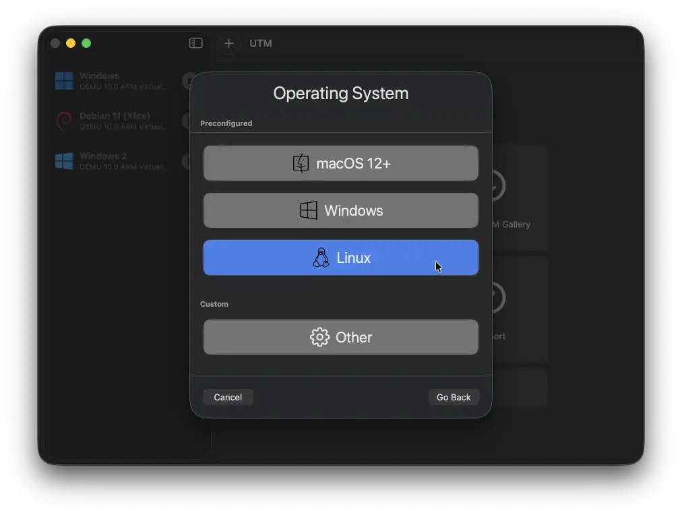The width and height of the screenshot is (682, 515).
Task: Click the Go Back button
Action: tap(454, 397)
